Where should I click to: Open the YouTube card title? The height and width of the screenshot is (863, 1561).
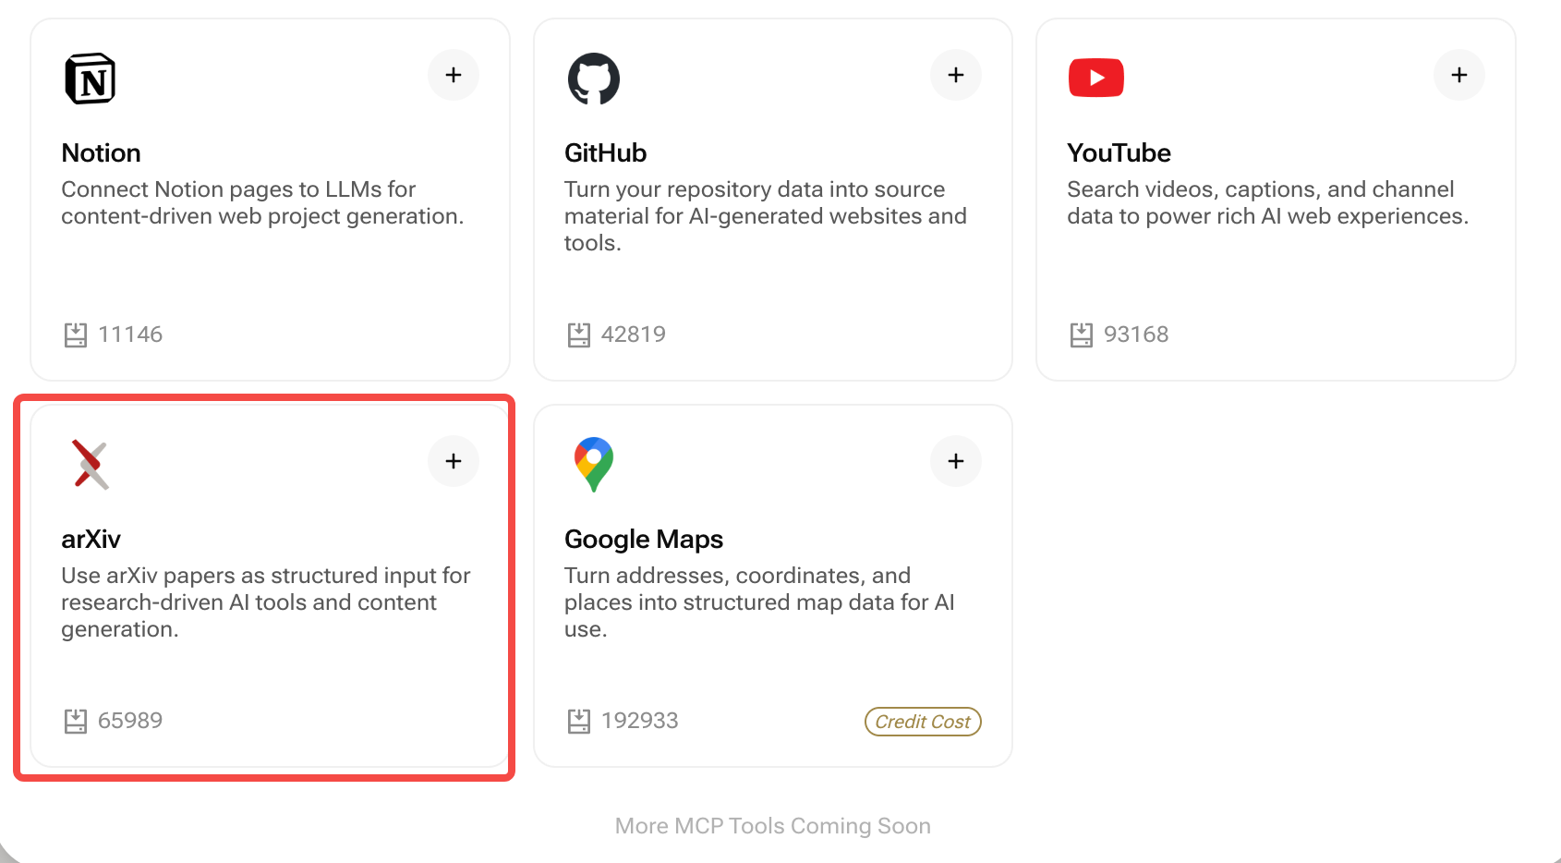1119,153
